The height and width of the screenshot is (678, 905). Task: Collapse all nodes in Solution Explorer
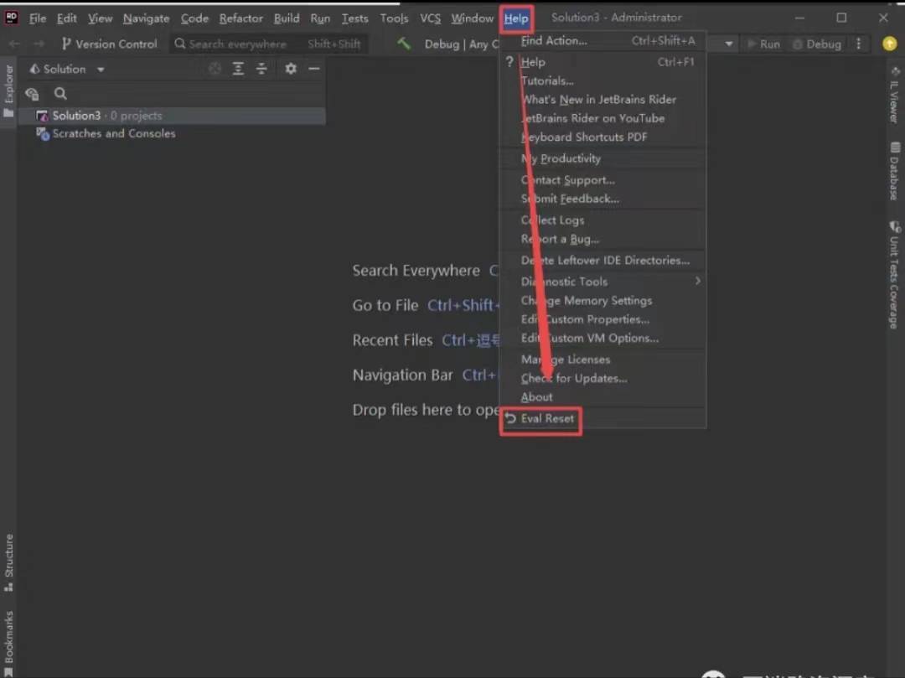tap(261, 69)
